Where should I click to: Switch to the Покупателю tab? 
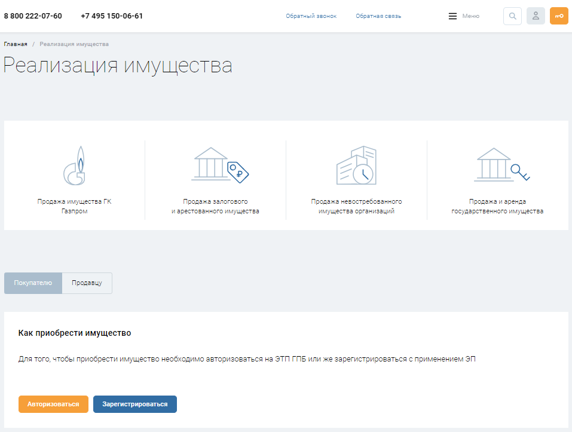click(x=33, y=283)
